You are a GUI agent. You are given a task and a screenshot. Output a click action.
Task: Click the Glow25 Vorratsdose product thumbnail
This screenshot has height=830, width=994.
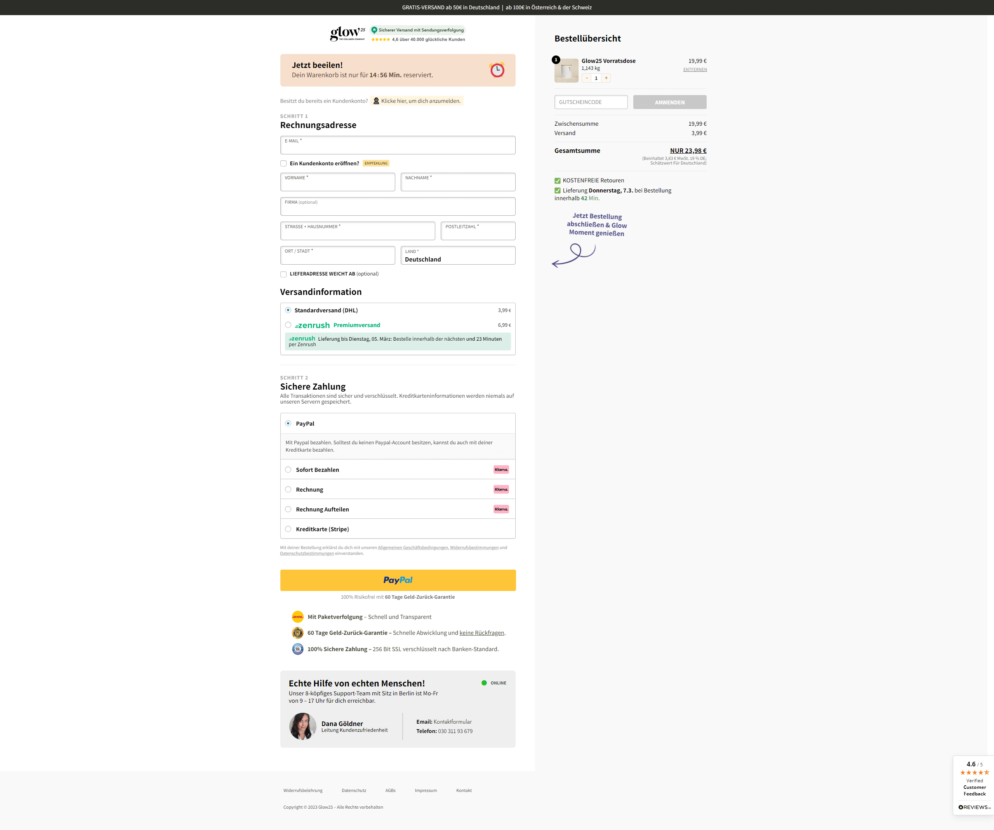566,71
